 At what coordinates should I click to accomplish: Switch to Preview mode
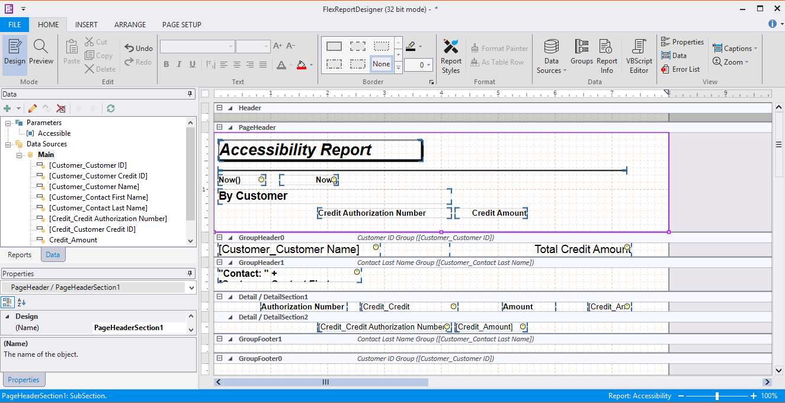pyautogui.click(x=41, y=52)
